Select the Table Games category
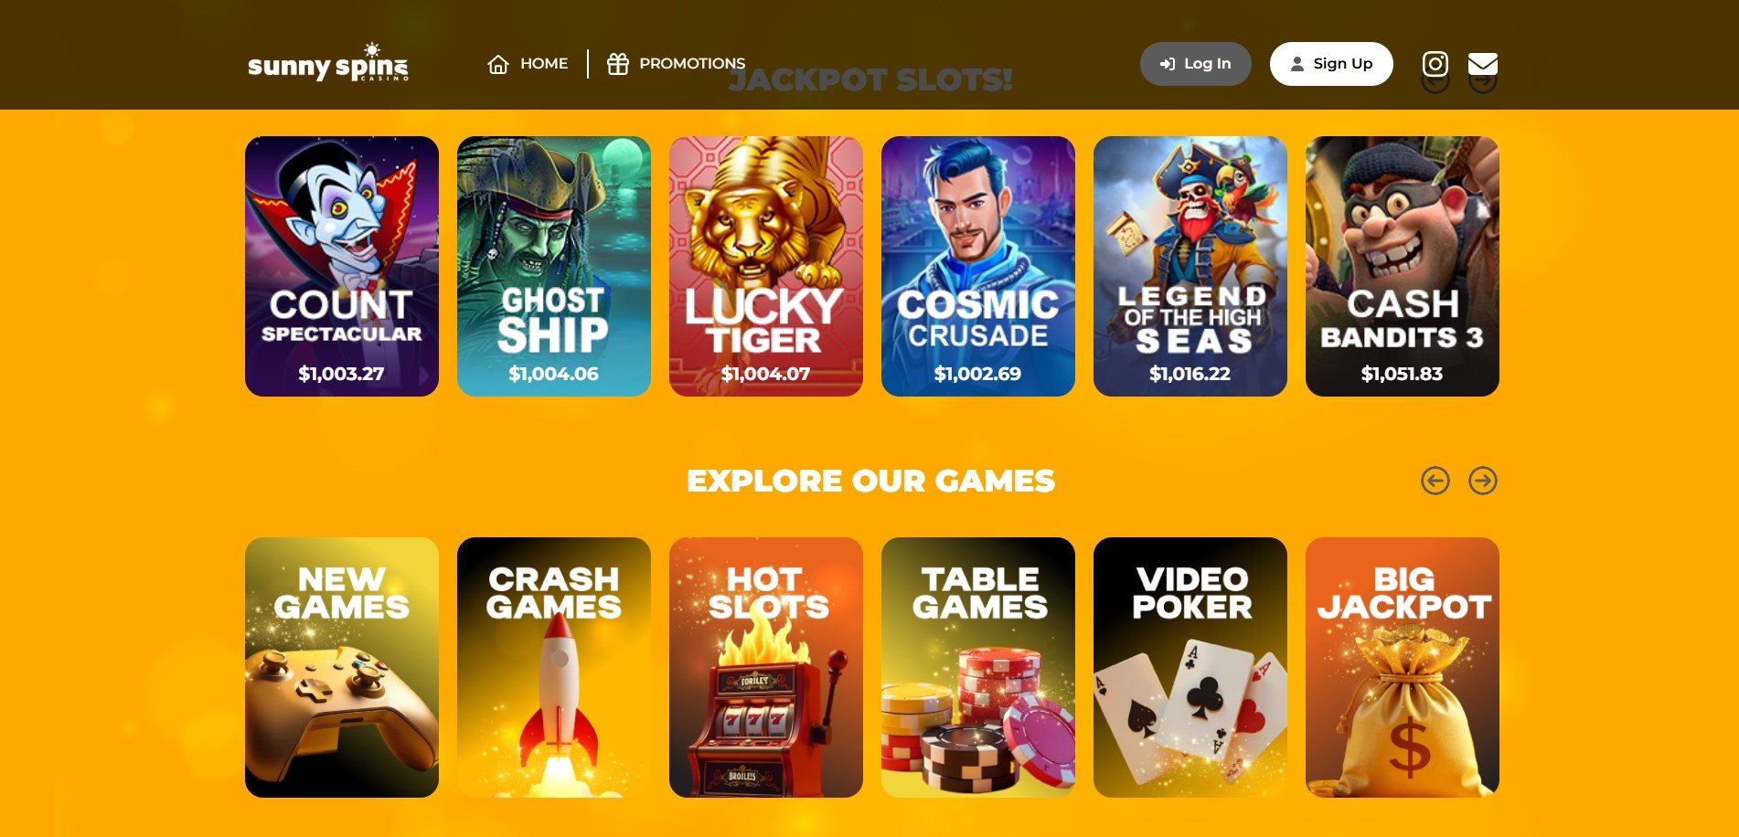Image resolution: width=1739 pixels, height=837 pixels. [x=978, y=667]
